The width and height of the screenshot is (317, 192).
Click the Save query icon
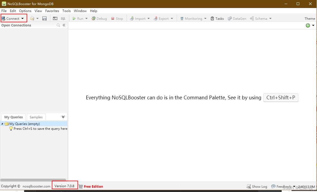point(44,18)
